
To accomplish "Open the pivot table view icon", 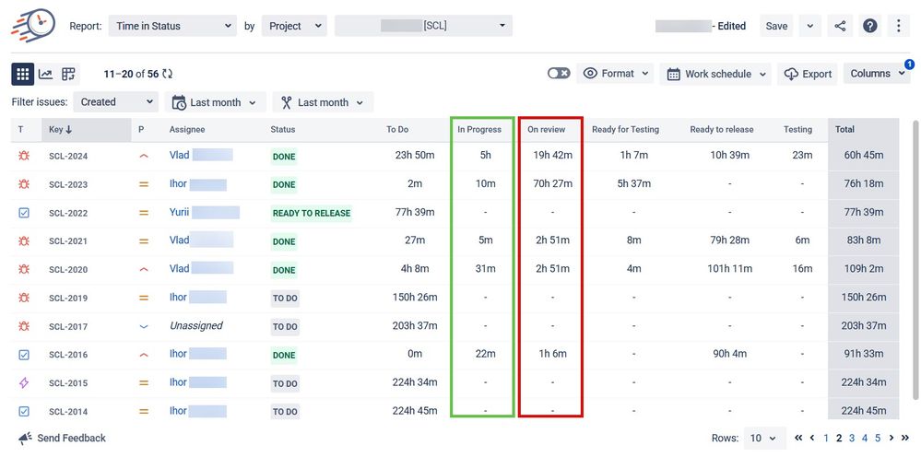I will click(68, 74).
